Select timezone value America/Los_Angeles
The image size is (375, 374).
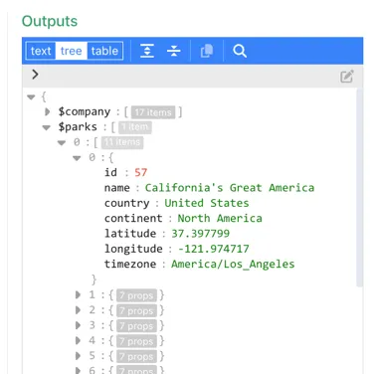tap(233, 264)
